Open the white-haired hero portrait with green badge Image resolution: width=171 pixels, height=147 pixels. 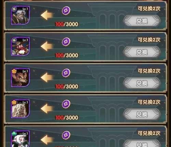click(21, 139)
